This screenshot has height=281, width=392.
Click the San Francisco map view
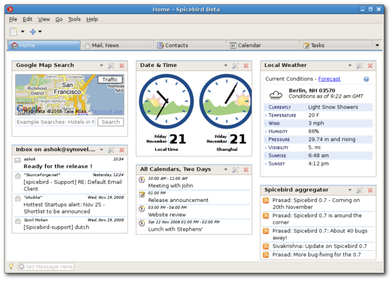70,94
